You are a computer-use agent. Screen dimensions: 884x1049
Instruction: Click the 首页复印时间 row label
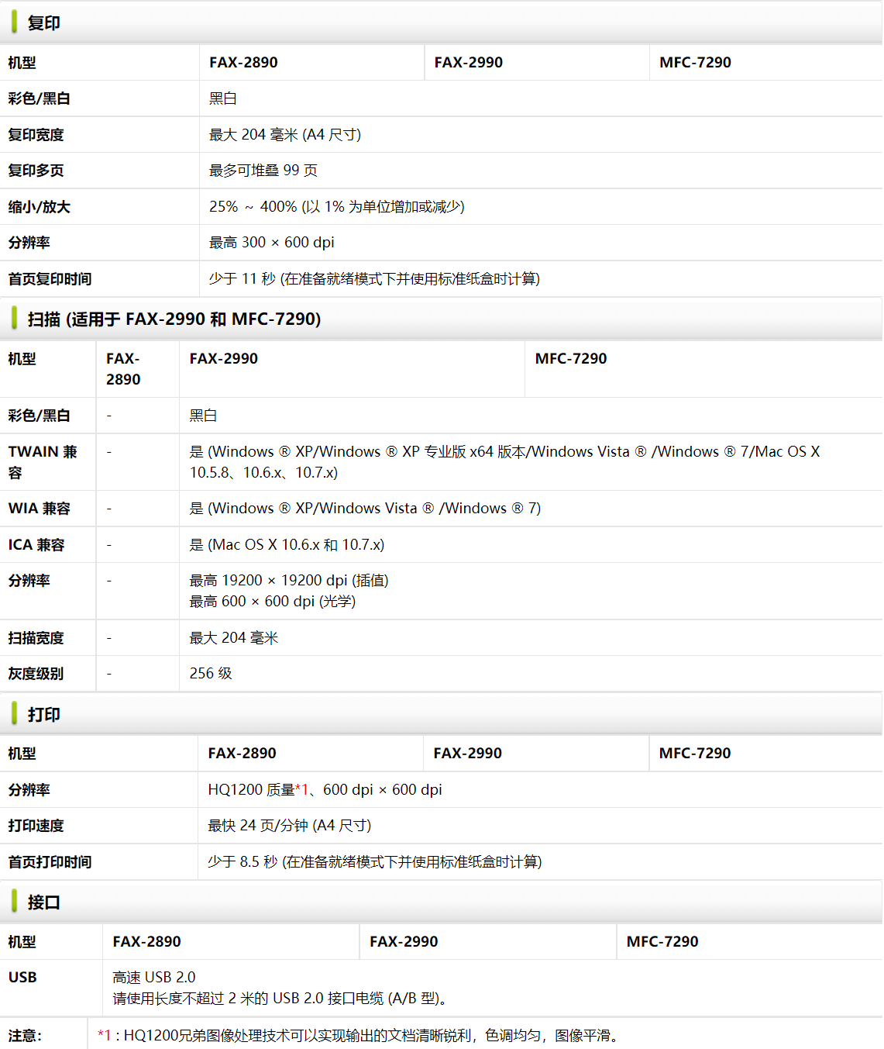point(50,279)
